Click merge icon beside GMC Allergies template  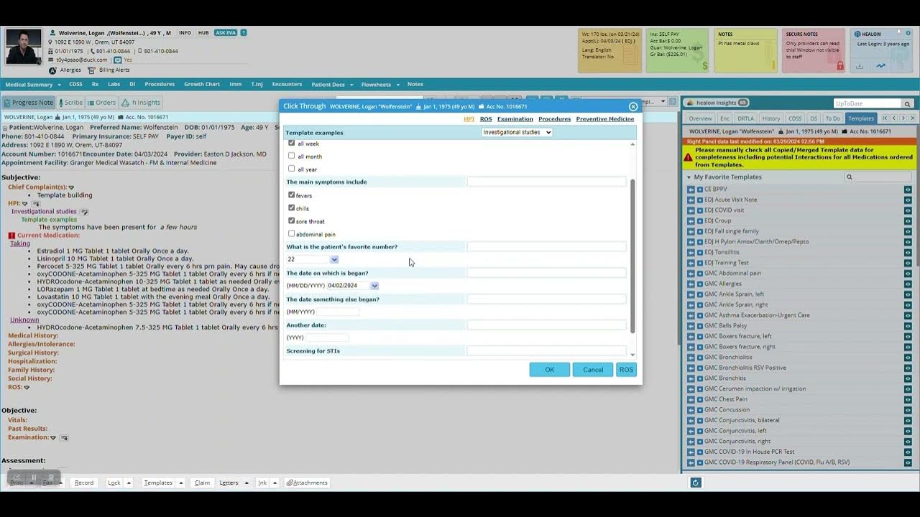pyautogui.click(x=691, y=284)
